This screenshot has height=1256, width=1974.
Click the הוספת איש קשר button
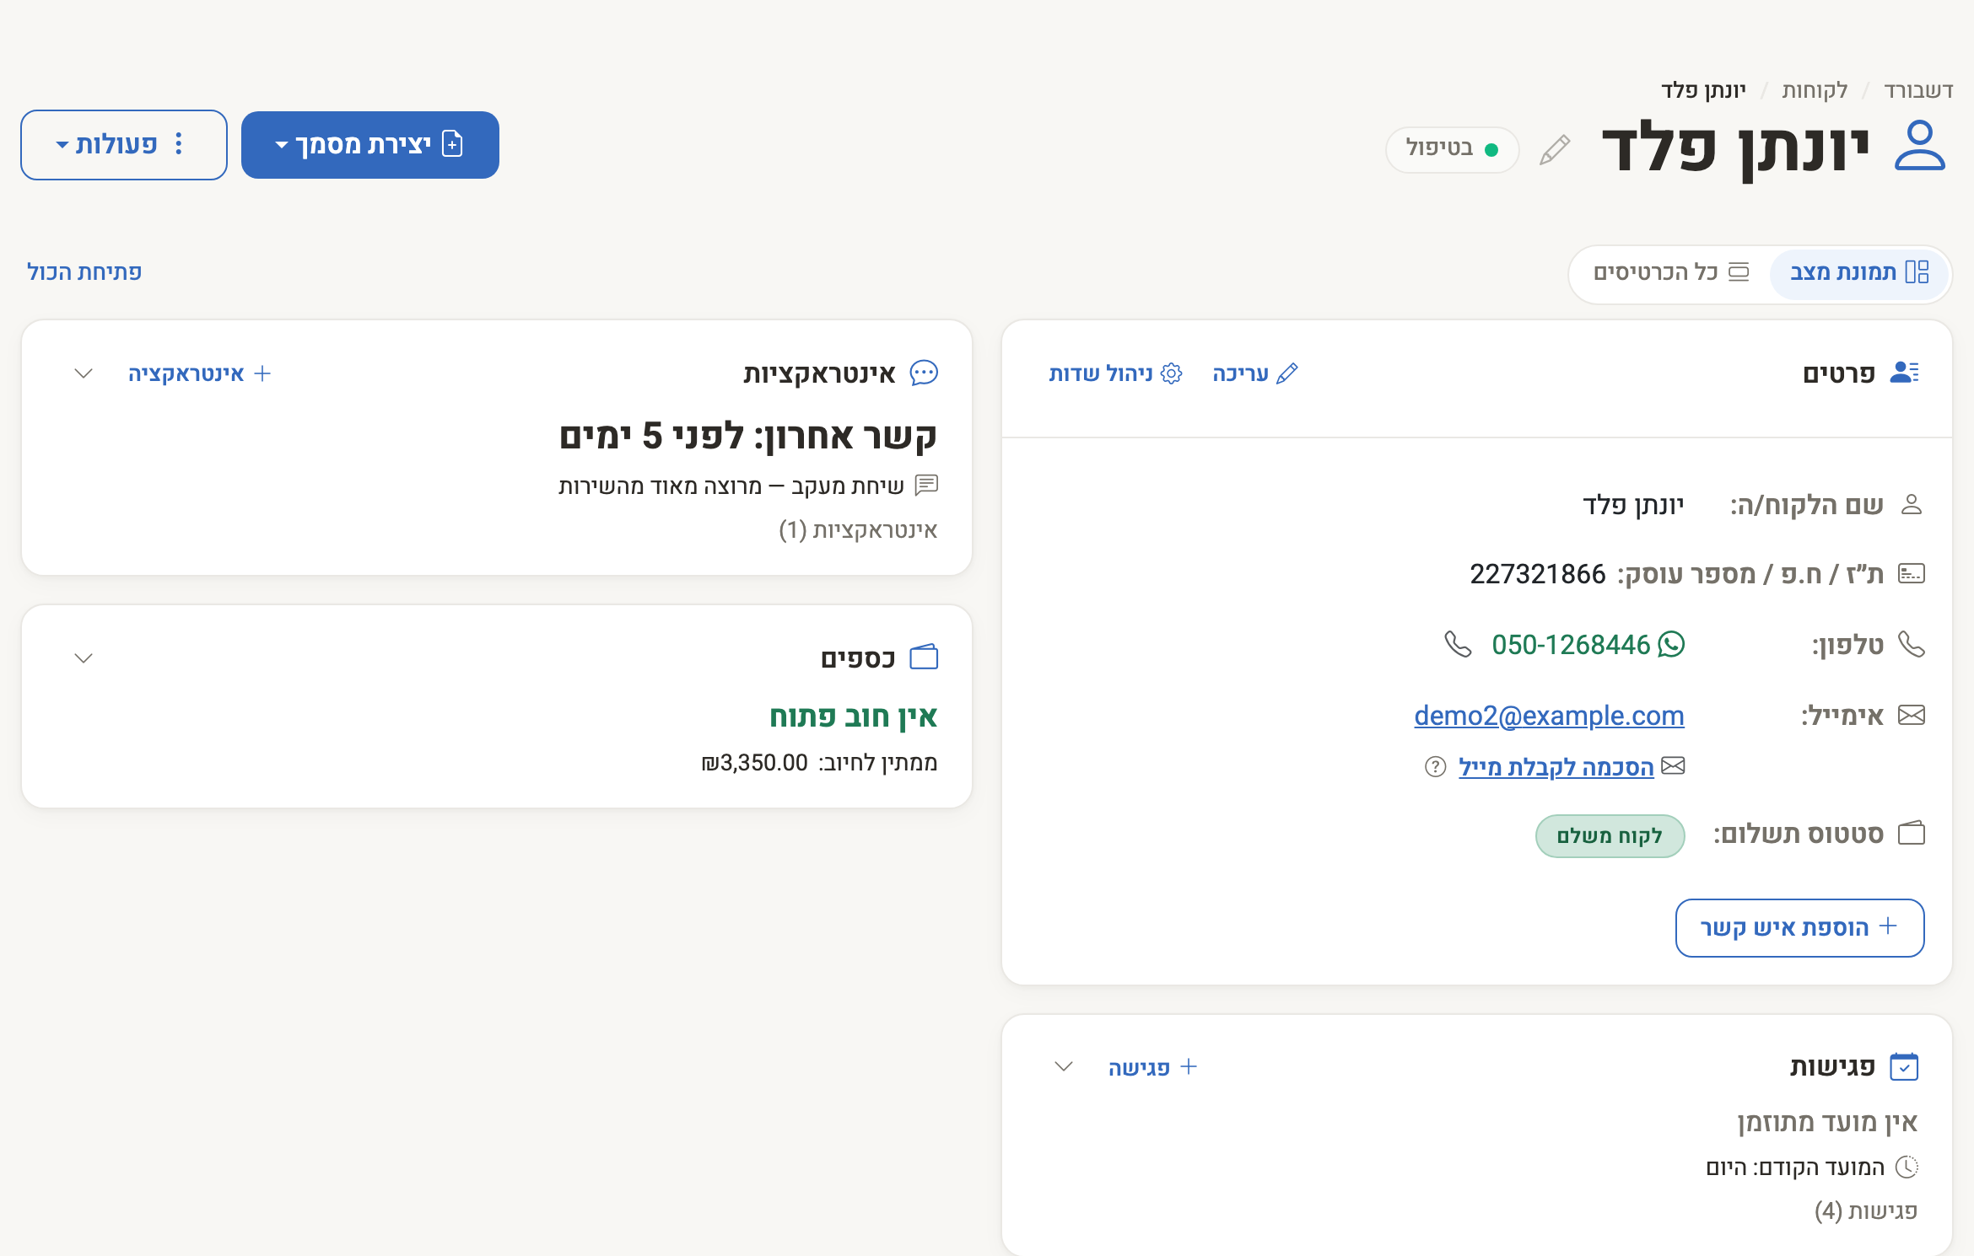[1799, 928]
